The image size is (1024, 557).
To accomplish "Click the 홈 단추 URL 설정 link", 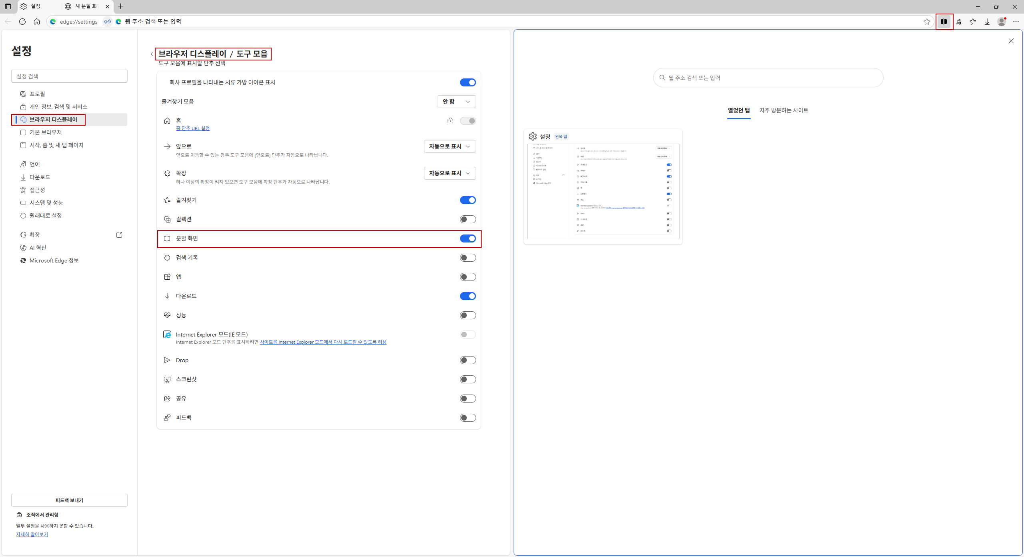I will [193, 128].
